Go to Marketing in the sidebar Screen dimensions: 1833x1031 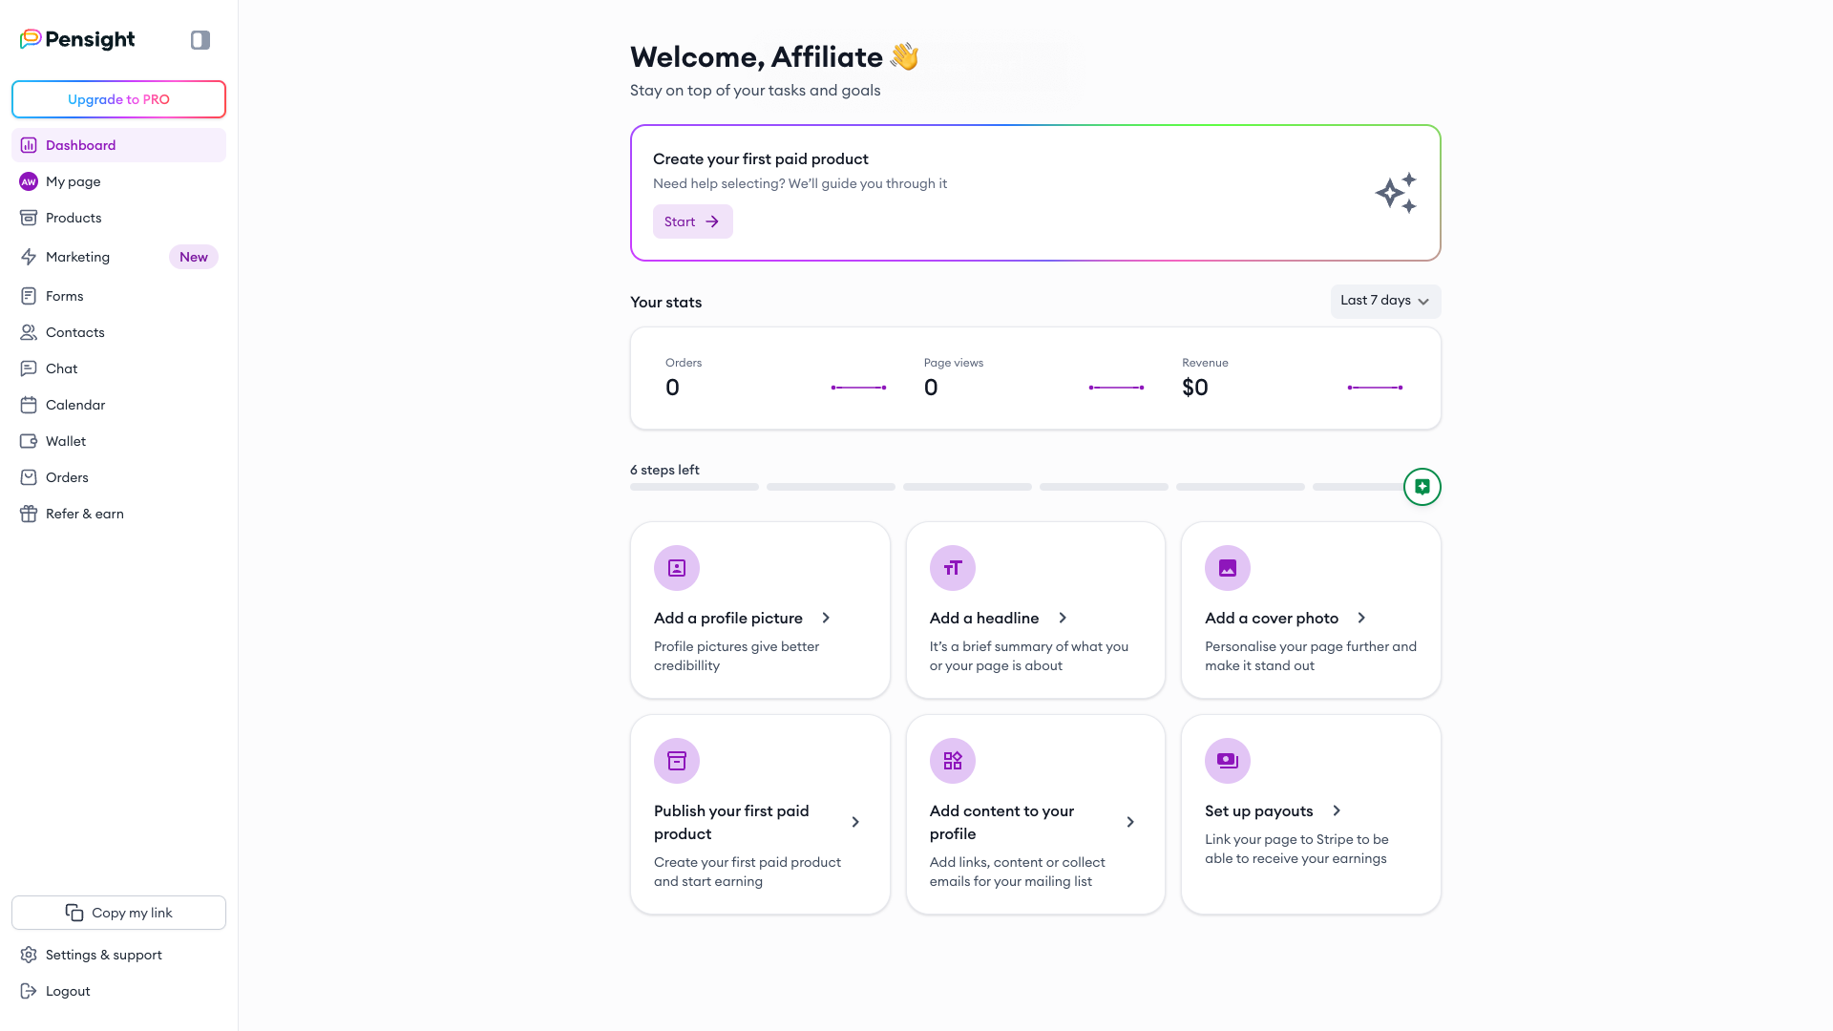pyautogui.click(x=77, y=257)
